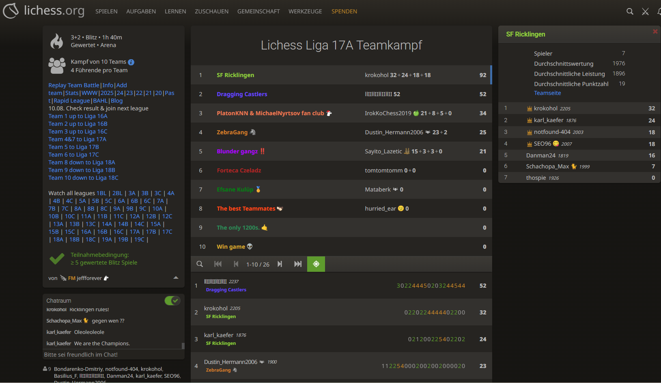
Task: Open the Rapid League link
Action: pyautogui.click(x=72, y=101)
